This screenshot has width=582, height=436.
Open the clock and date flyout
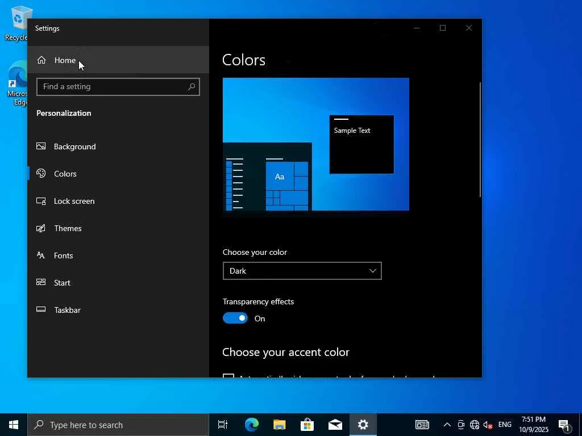point(534,425)
